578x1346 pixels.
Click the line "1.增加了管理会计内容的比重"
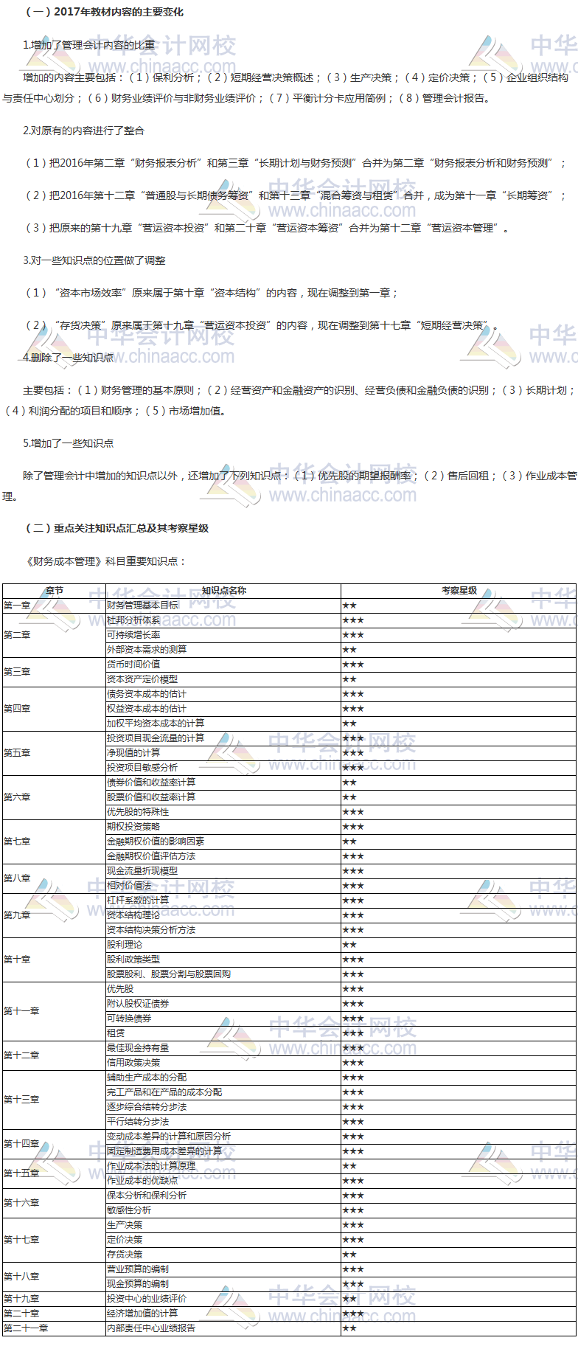(89, 45)
